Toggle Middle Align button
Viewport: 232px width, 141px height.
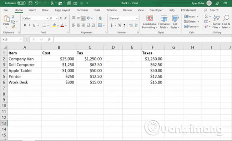click(79, 18)
